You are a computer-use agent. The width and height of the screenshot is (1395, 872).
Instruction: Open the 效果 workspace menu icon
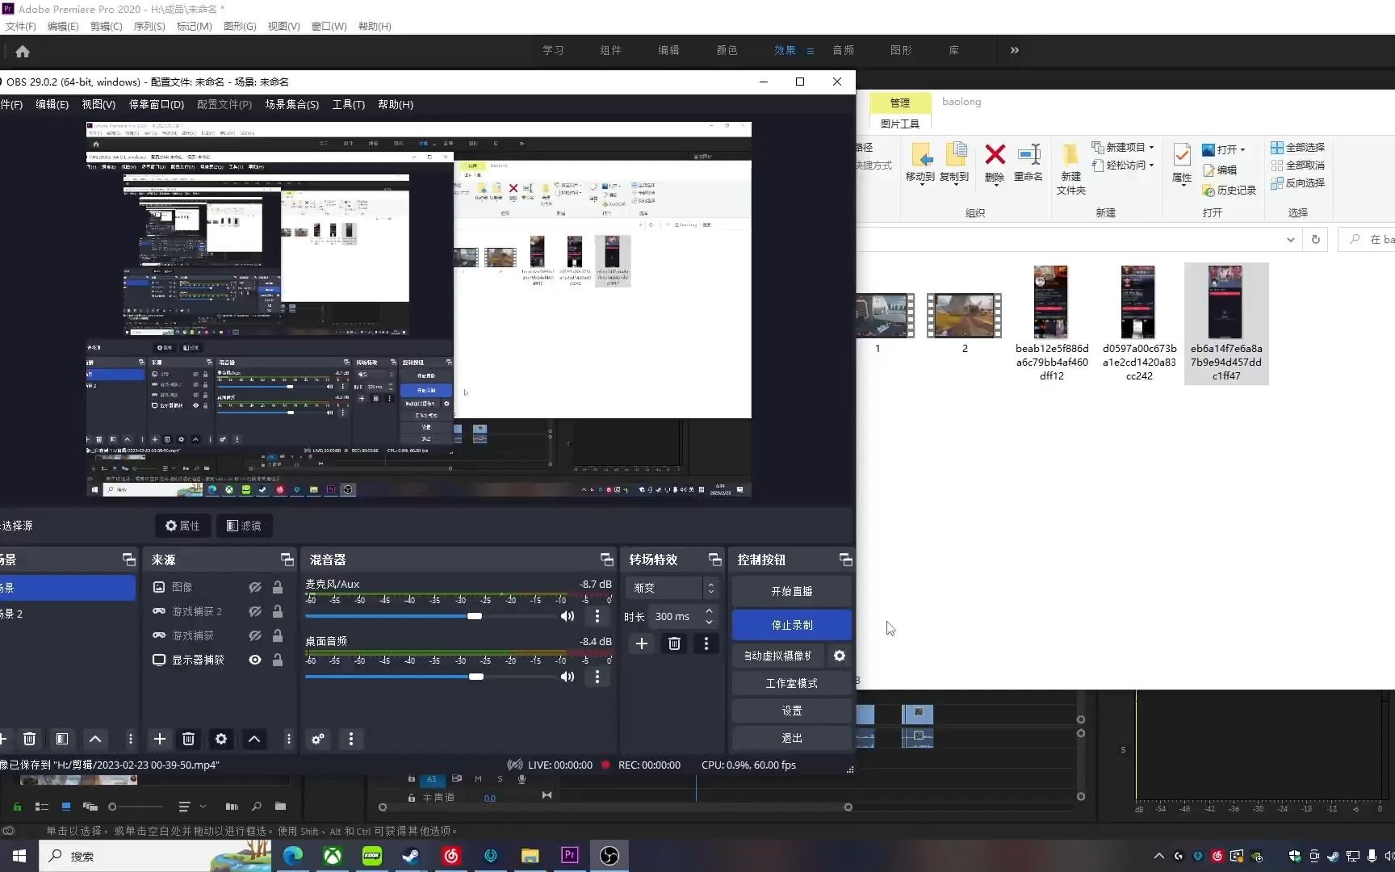811,50
